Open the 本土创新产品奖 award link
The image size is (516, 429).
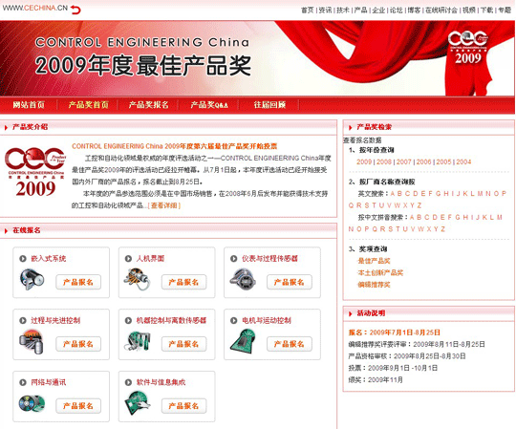click(x=380, y=272)
